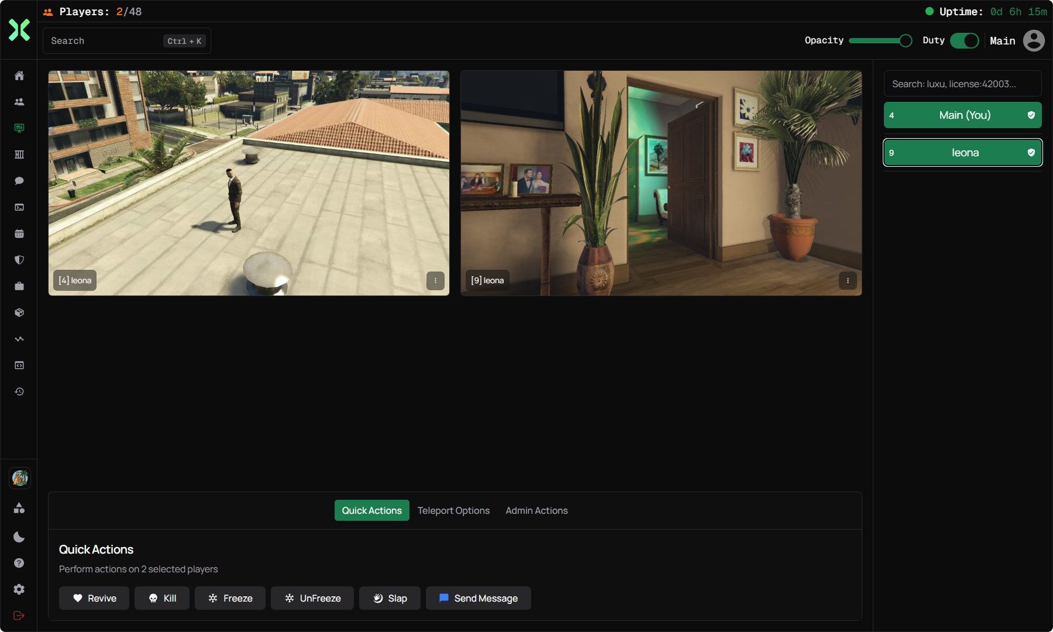1053x632 pixels.
Task: Click the Revive button
Action: [x=94, y=598]
